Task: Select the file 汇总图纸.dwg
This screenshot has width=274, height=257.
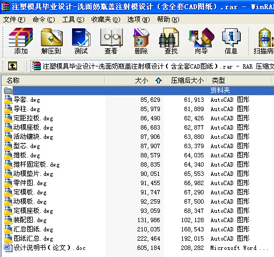Action: coord(33,229)
